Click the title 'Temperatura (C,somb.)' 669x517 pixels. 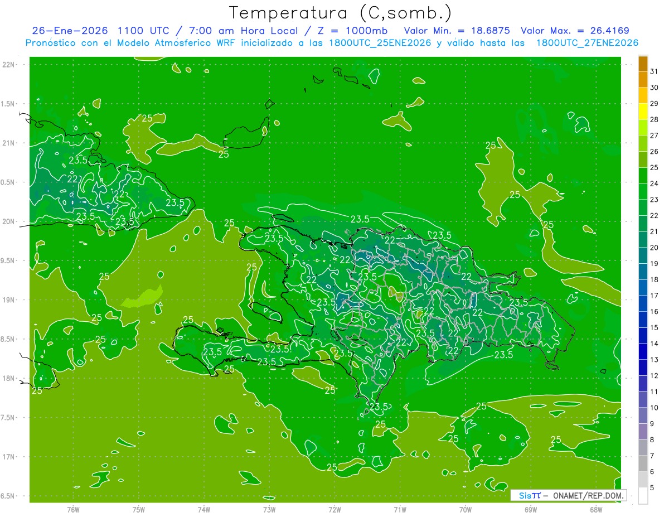tap(341, 13)
